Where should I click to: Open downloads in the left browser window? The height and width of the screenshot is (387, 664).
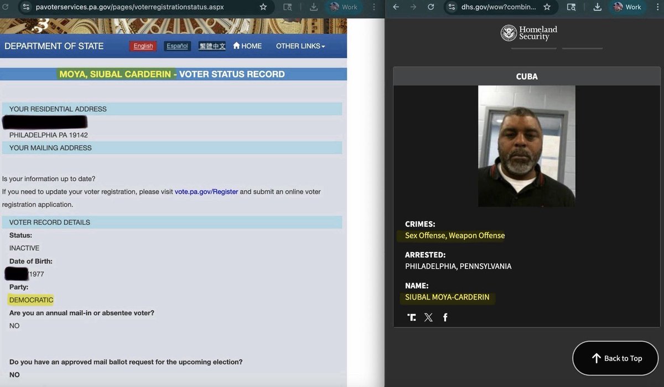pyautogui.click(x=314, y=7)
